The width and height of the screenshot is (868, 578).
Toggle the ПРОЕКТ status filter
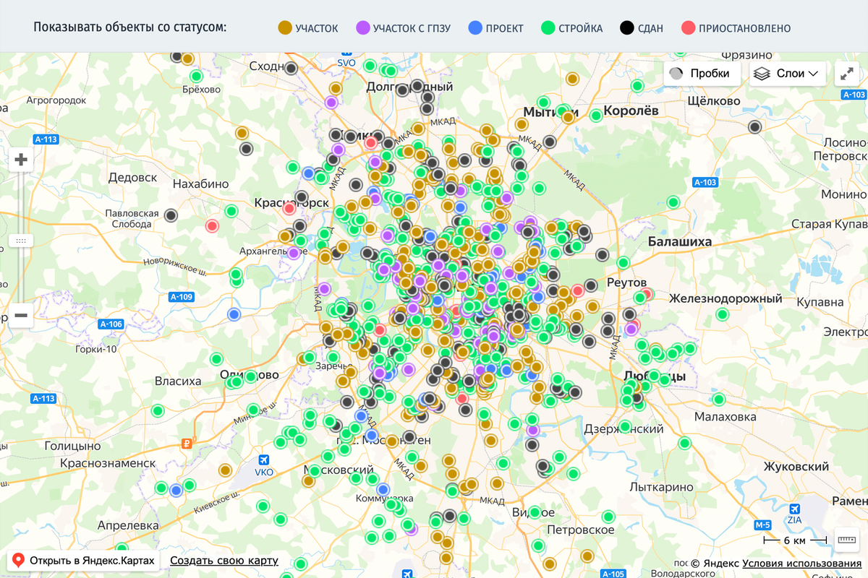496,28
